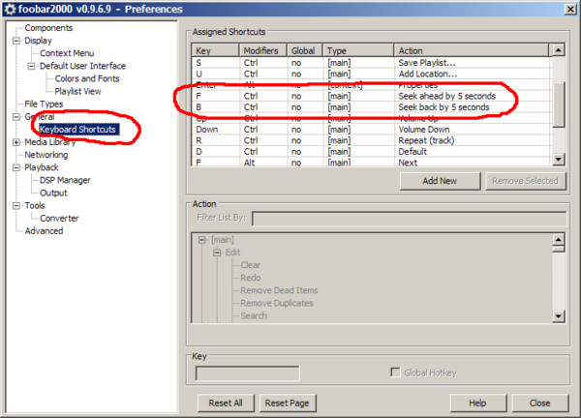The image size is (581, 418).
Task: Select the Repeat (track) shortcut row
Action: [371, 140]
